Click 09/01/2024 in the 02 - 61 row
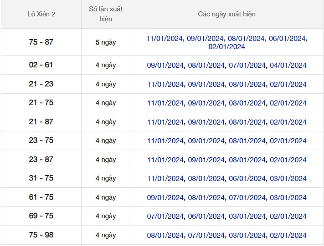The image size is (324, 246). tap(165, 65)
